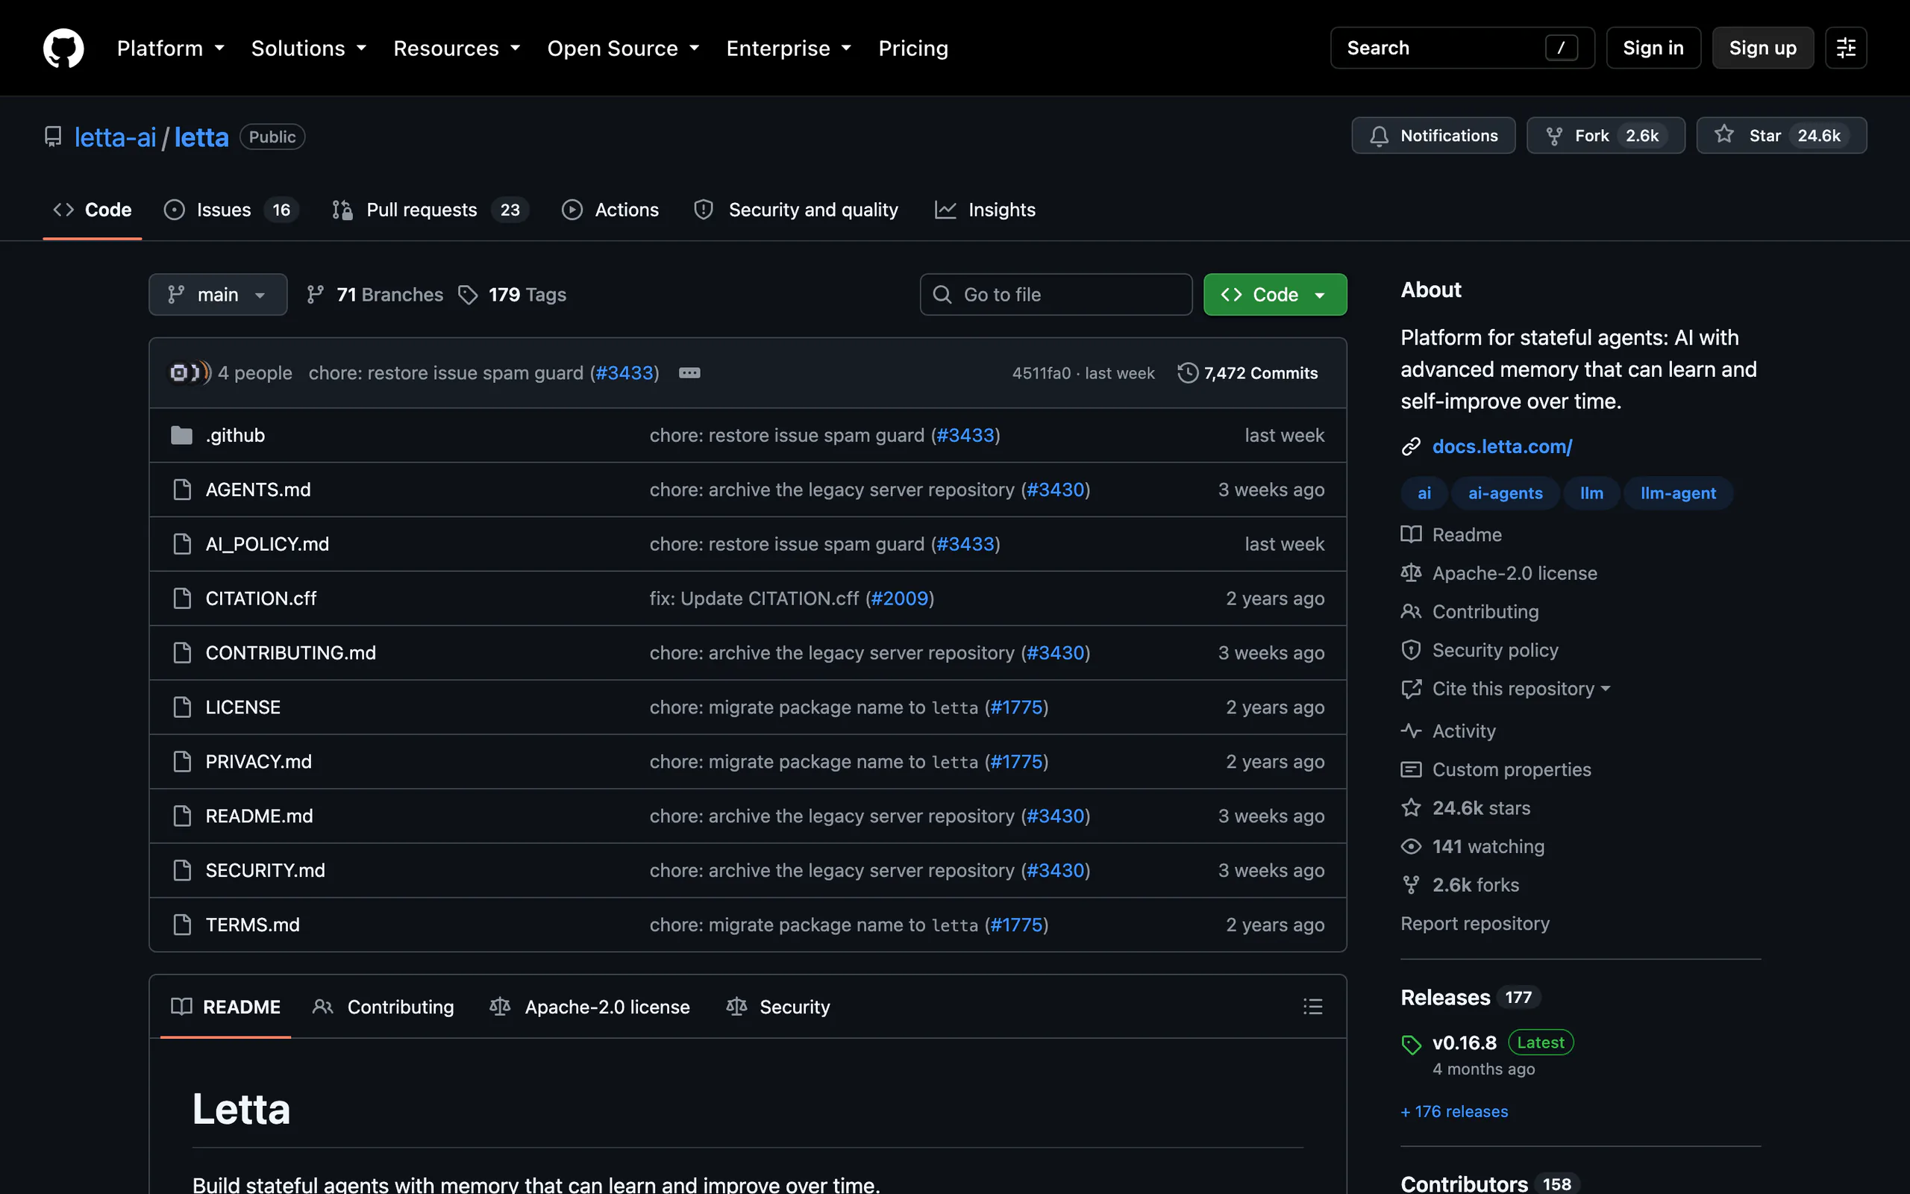Open PR #2009 link in CITATION.cff row

(x=900, y=598)
